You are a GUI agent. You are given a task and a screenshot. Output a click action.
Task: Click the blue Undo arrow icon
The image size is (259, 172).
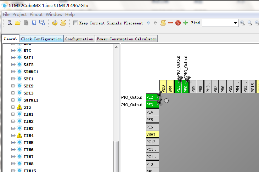pos(148,23)
